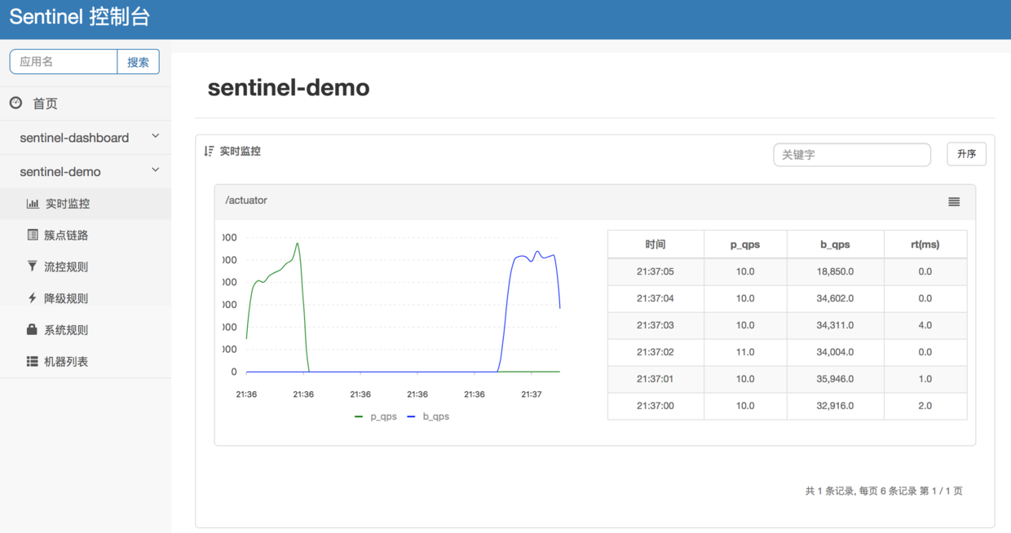Image resolution: width=1011 pixels, height=533 pixels.
Task: Click the /actuator resource title
Action: click(x=246, y=200)
